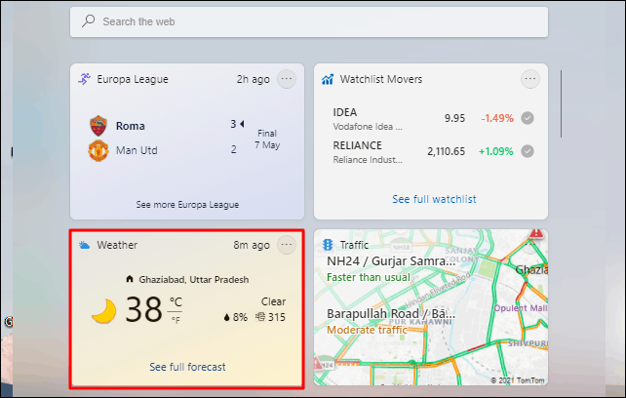This screenshot has width=626, height=398.
Task: Click the Roma club crest
Action: (98, 126)
